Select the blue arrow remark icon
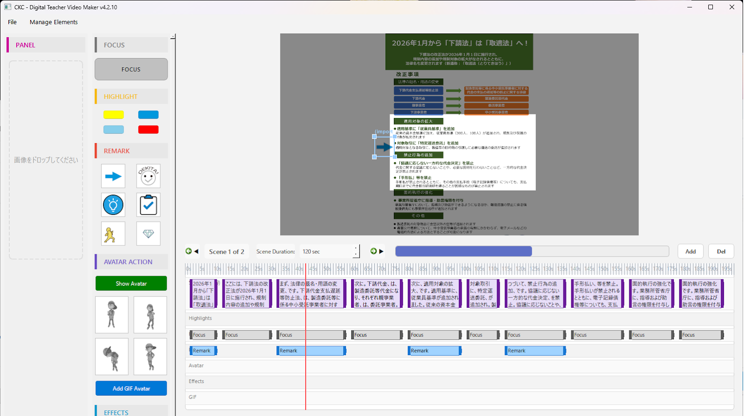This screenshot has width=744, height=416. click(x=113, y=176)
